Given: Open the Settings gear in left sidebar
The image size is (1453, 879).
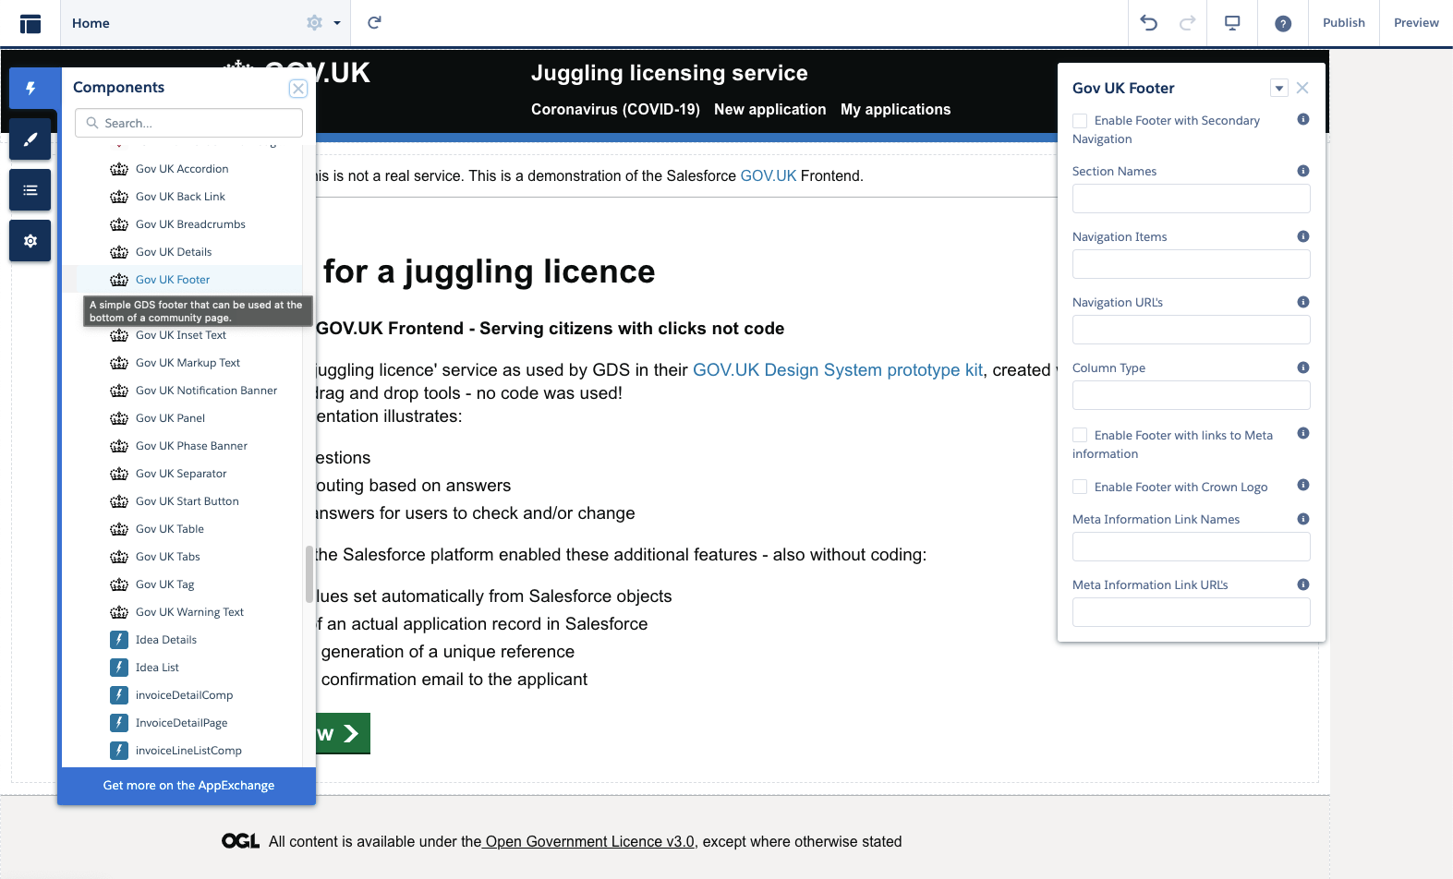Looking at the screenshot, I should (x=30, y=241).
